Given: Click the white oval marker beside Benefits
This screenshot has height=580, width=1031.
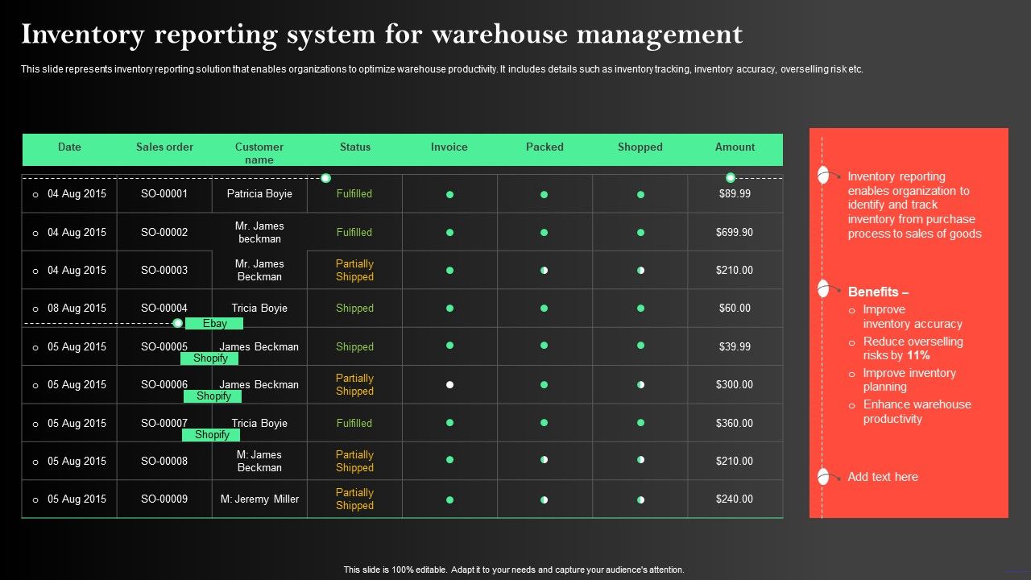Looking at the screenshot, I should click(823, 288).
